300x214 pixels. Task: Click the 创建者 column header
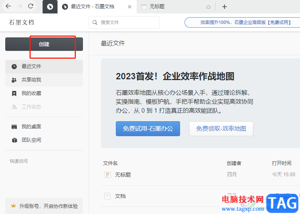234,163
